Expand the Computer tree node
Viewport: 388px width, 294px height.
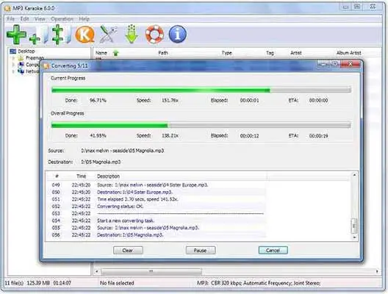[14, 65]
